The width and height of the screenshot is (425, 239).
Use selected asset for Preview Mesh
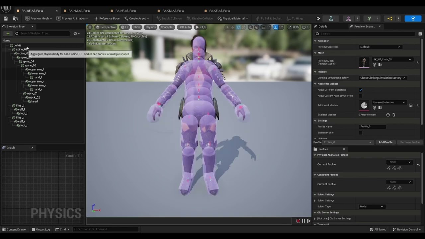pyautogui.click(x=375, y=65)
